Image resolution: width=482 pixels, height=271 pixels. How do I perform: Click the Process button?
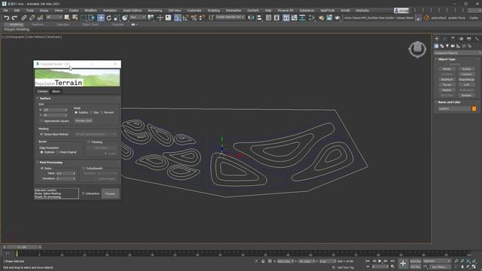[111, 194]
